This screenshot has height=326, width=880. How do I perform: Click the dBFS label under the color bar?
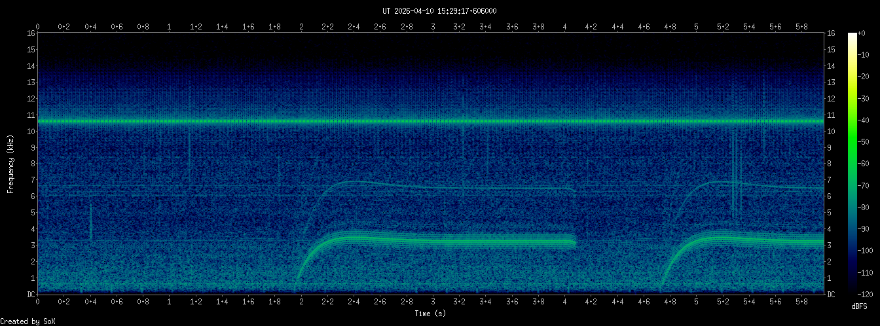click(860, 306)
